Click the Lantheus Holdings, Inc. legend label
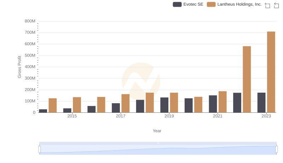 (x=239, y=4)
